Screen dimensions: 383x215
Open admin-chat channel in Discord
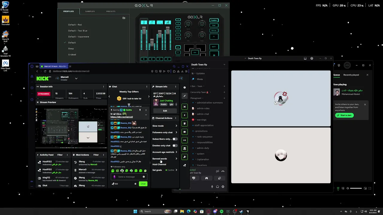[x=203, y=114]
